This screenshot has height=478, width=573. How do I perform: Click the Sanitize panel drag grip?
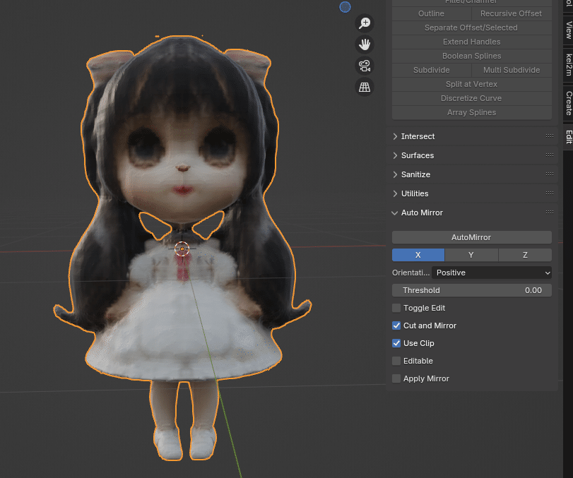549,174
